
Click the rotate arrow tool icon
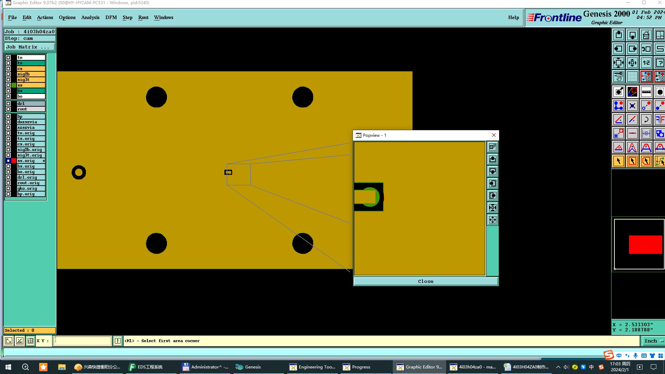pos(646,119)
